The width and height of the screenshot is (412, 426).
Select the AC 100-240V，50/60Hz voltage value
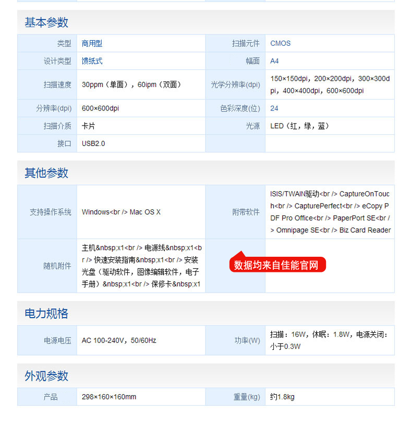[x=119, y=341]
